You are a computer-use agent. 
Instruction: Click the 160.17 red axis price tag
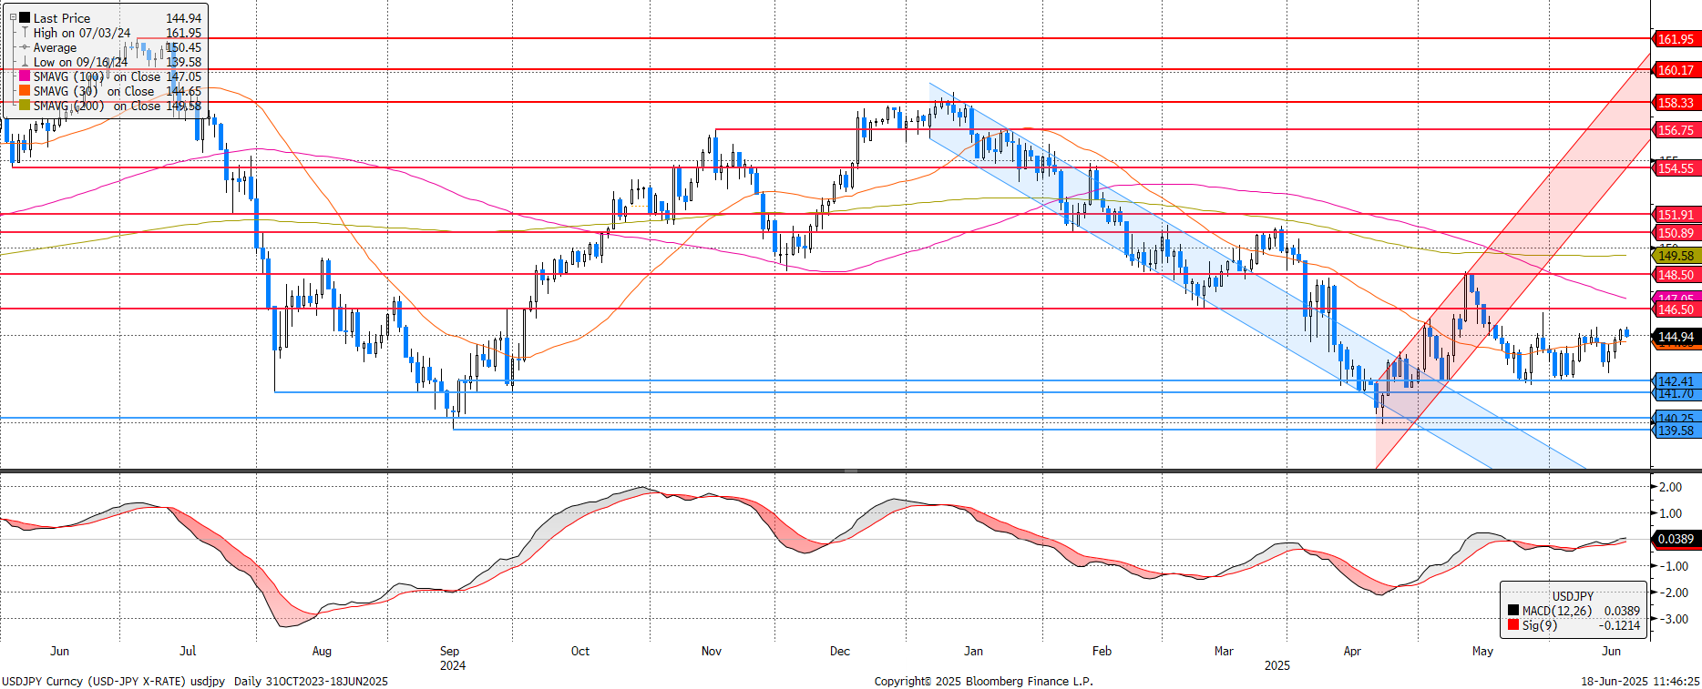pos(1676,70)
